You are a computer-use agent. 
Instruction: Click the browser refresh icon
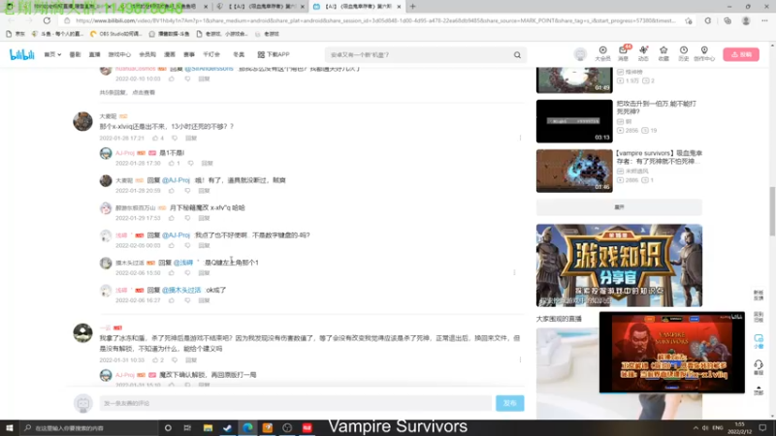[47, 20]
